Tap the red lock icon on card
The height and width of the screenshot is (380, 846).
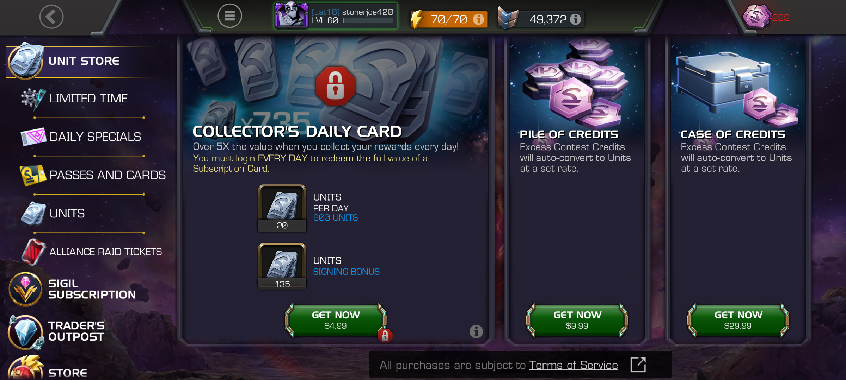tap(336, 86)
